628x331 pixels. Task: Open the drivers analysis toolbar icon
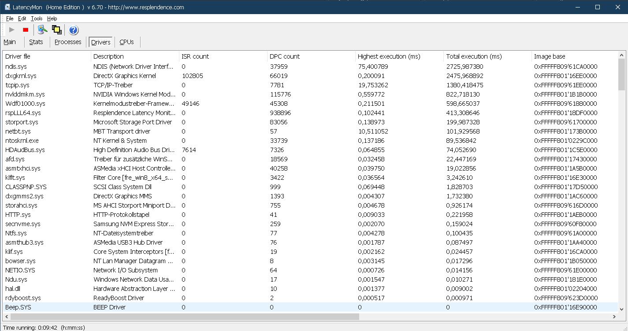(42, 30)
